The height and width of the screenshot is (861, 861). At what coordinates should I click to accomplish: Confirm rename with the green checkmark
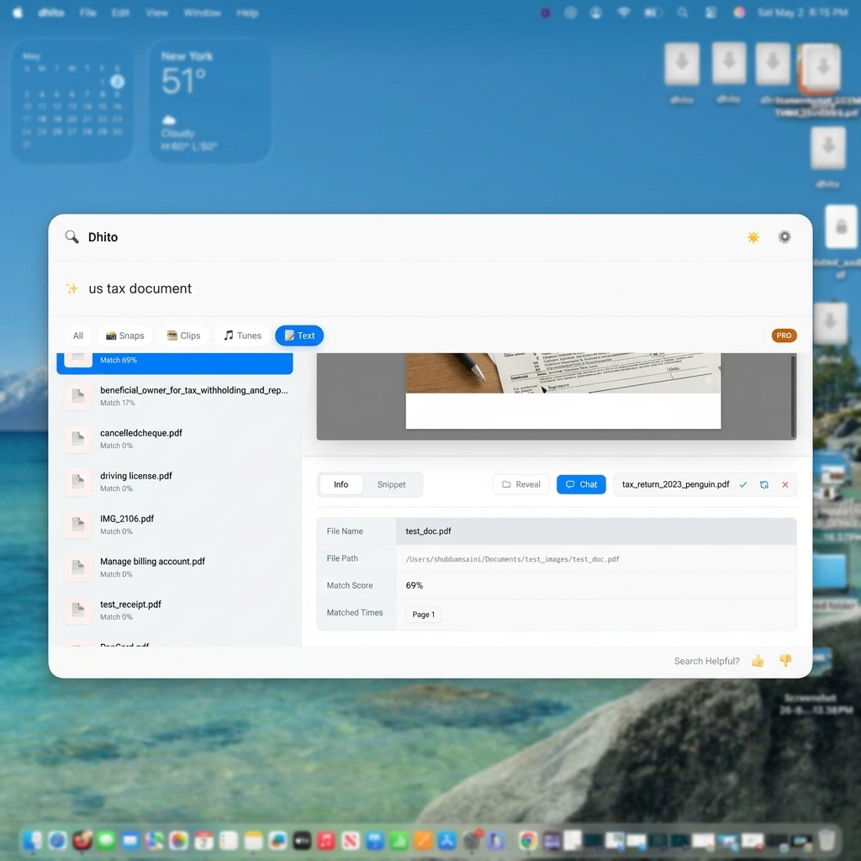(743, 484)
